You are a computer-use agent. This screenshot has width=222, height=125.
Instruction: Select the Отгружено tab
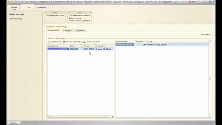click(x=80, y=31)
